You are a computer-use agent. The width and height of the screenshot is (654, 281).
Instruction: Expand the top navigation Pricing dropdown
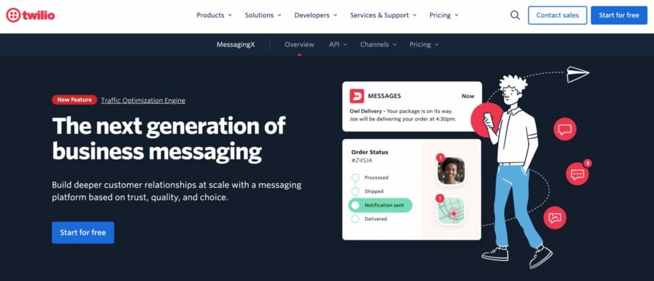pos(444,15)
